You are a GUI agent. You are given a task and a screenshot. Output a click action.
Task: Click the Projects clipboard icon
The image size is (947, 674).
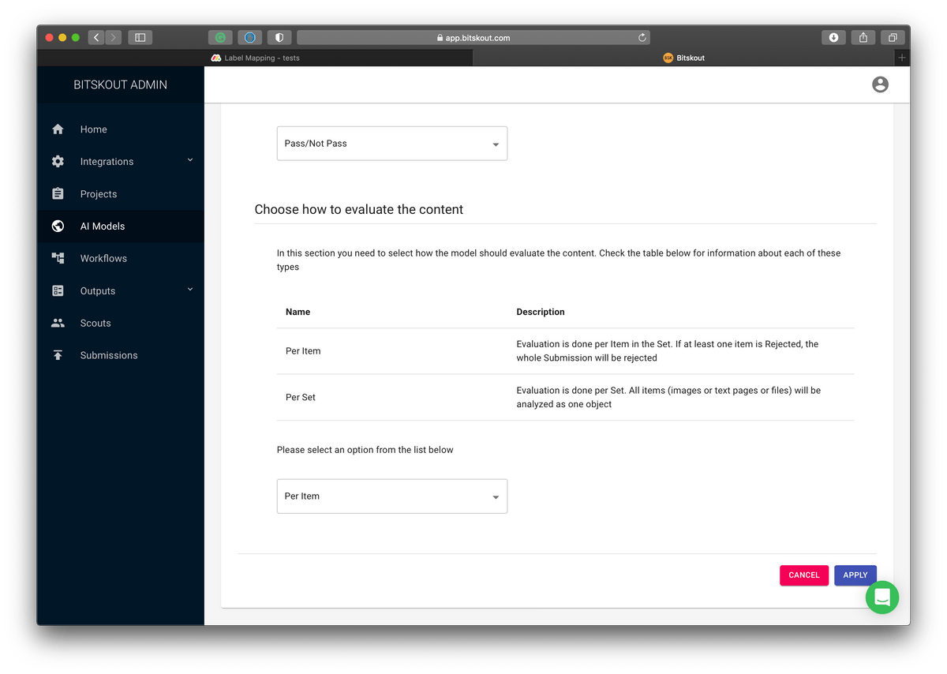(x=58, y=194)
